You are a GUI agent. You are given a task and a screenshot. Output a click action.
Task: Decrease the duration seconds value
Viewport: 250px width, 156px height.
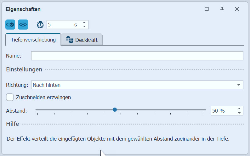(x=84, y=26)
